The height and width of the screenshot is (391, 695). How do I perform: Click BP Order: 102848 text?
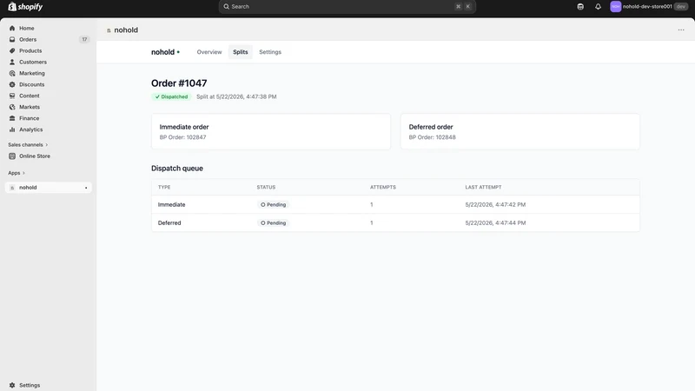(432, 137)
